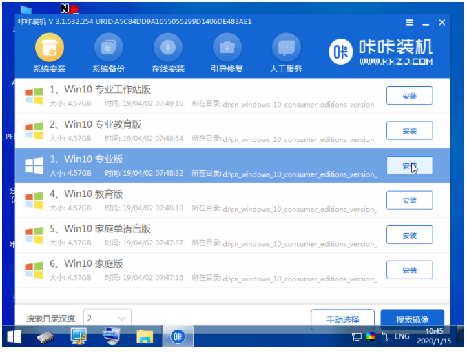The image size is (467, 353).
Task: Open File Explorer from the taskbar
Action: click(x=145, y=337)
